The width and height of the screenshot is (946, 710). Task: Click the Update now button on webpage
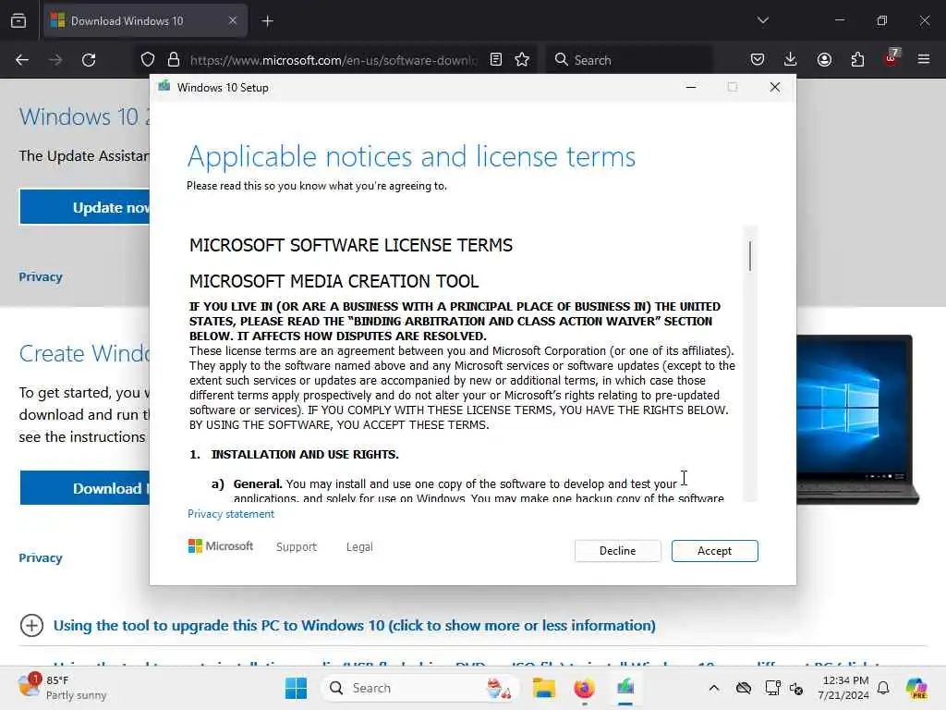click(x=84, y=207)
